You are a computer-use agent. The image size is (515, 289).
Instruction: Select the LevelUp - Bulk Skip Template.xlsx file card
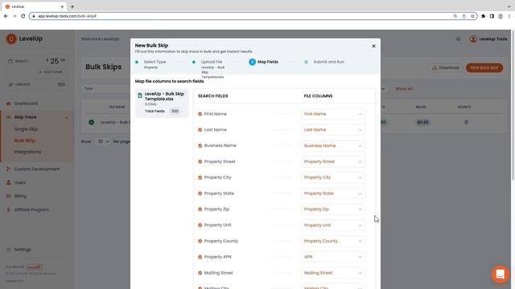point(162,104)
